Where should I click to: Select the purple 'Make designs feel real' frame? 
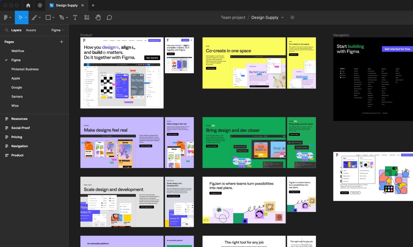(x=122, y=143)
